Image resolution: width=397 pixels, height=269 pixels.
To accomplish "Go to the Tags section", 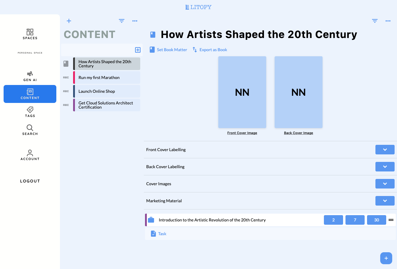I will coord(30,112).
